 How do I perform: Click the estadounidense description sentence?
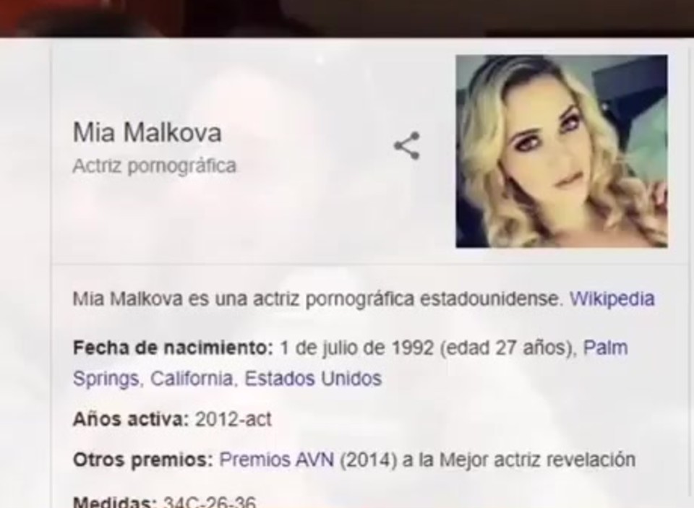click(x=317, y=298)
